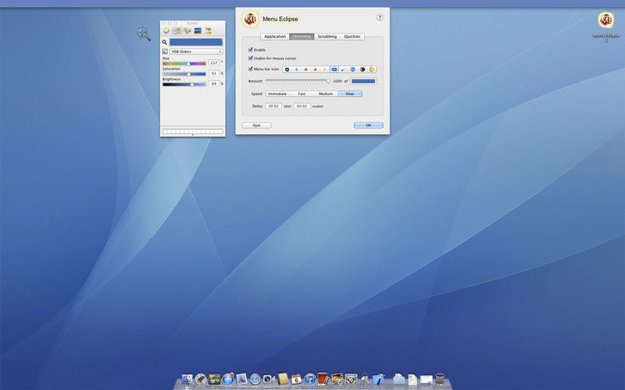This screenshot has height=390, width=625.
Task: Click the magnifying glass color sampler
Action: pyautogui.click(x=166, y=42)
